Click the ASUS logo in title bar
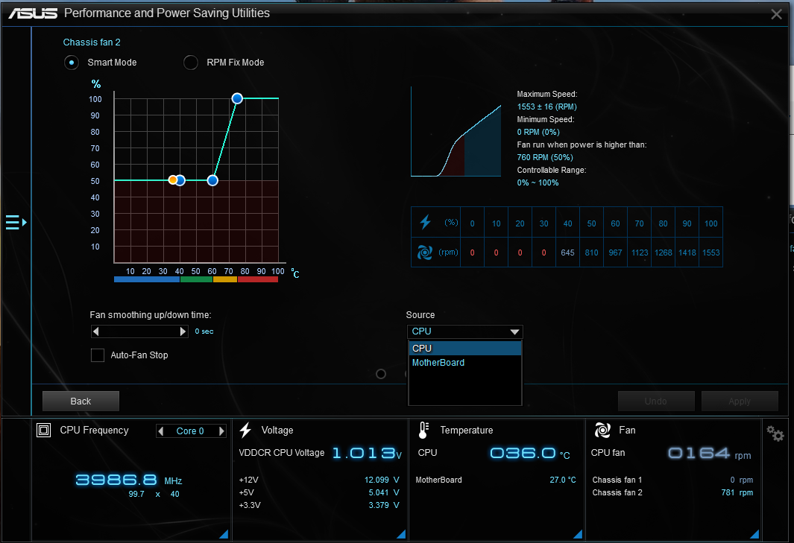The height and width of the screenshot is (543, 794). (x=33, y=13)
